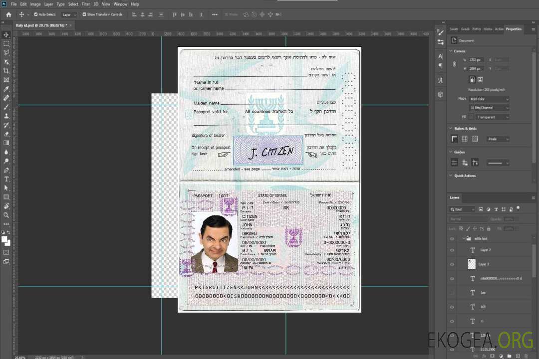Toggle lock guides button in Guides section
This screenshot has height=359, width=539.
click(465, 163)
